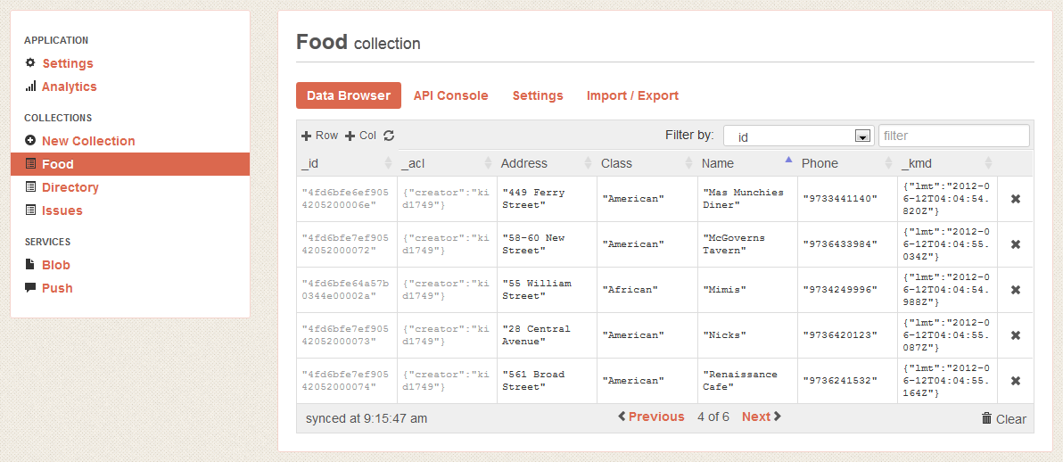Create a New Collection

[87, 141]
